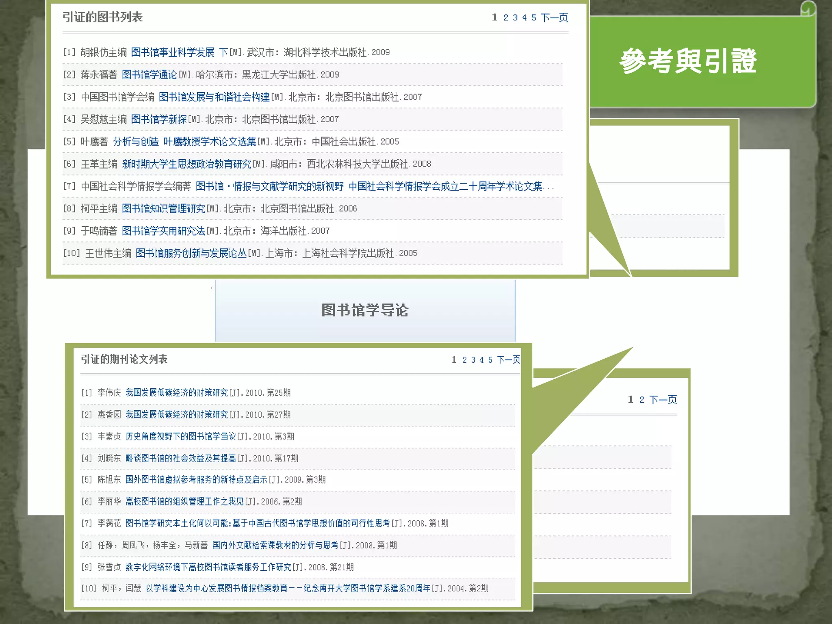
Task: Go to page 5 of journal article list
Action: pyautogui.click(x=490, y=360)
